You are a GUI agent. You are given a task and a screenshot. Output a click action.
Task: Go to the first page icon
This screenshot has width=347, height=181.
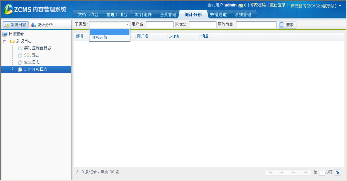pos(270,173)
